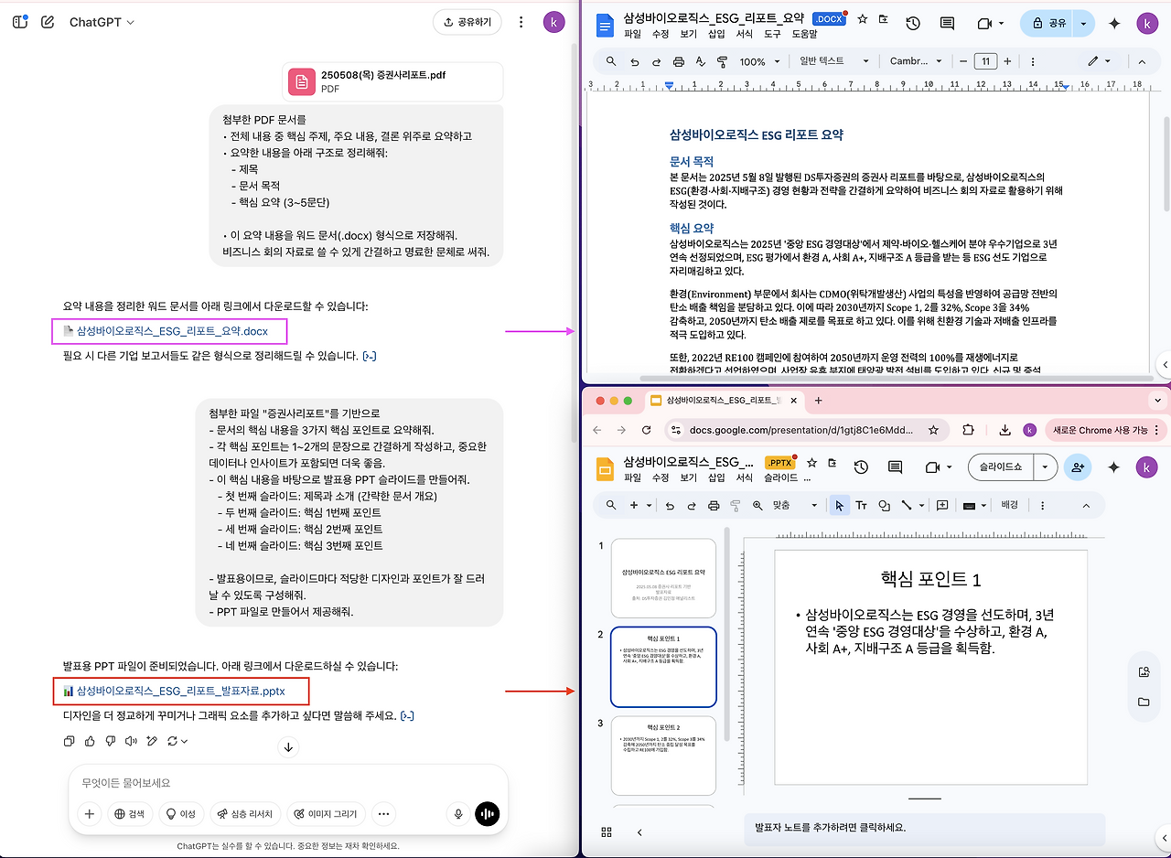Open the 파일 menu in Google Docs
Image resolution: width=1171 pixels, height=858 pixels.
click(632, 34)
